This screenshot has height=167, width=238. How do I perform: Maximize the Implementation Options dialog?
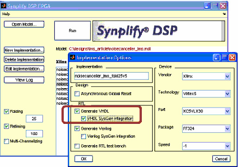click(225, 58)
